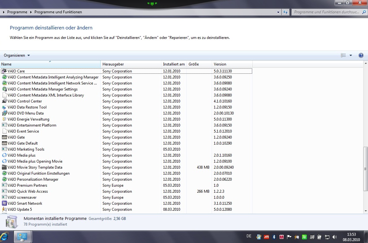Click the Control Panel taskbar button
368x243 pixels.
(x=22, y=237)
